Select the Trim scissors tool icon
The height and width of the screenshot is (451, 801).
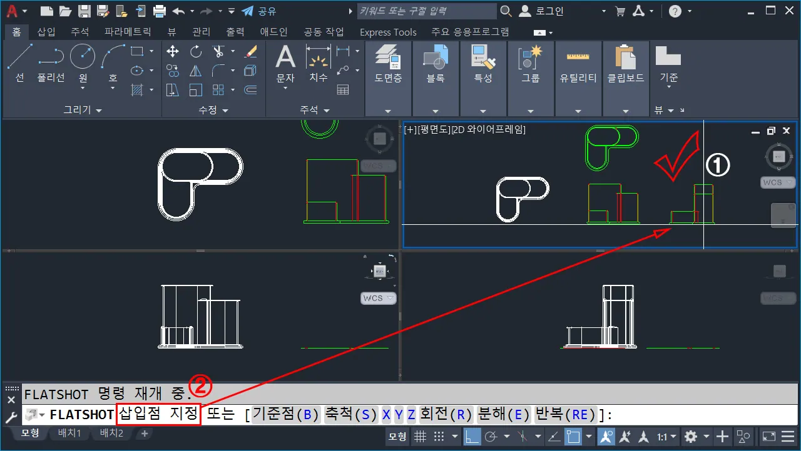click(x=218, y=51)
